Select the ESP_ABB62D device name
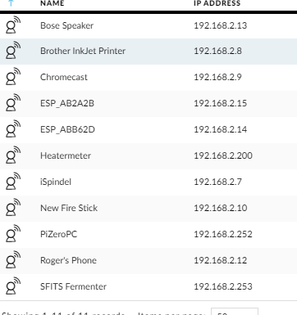 [67, 129]
